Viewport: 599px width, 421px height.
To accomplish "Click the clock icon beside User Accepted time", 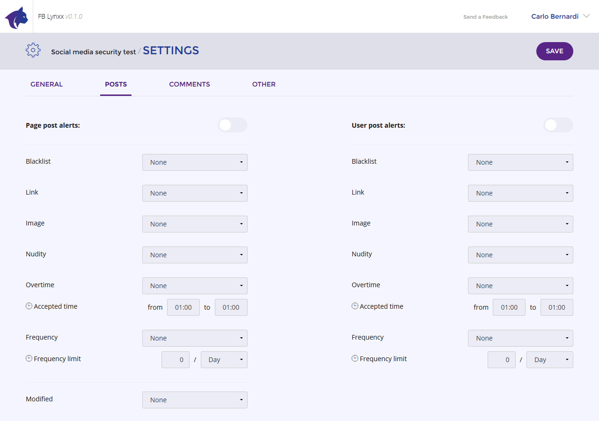I will pyautogui.click(x=355, y=306).
